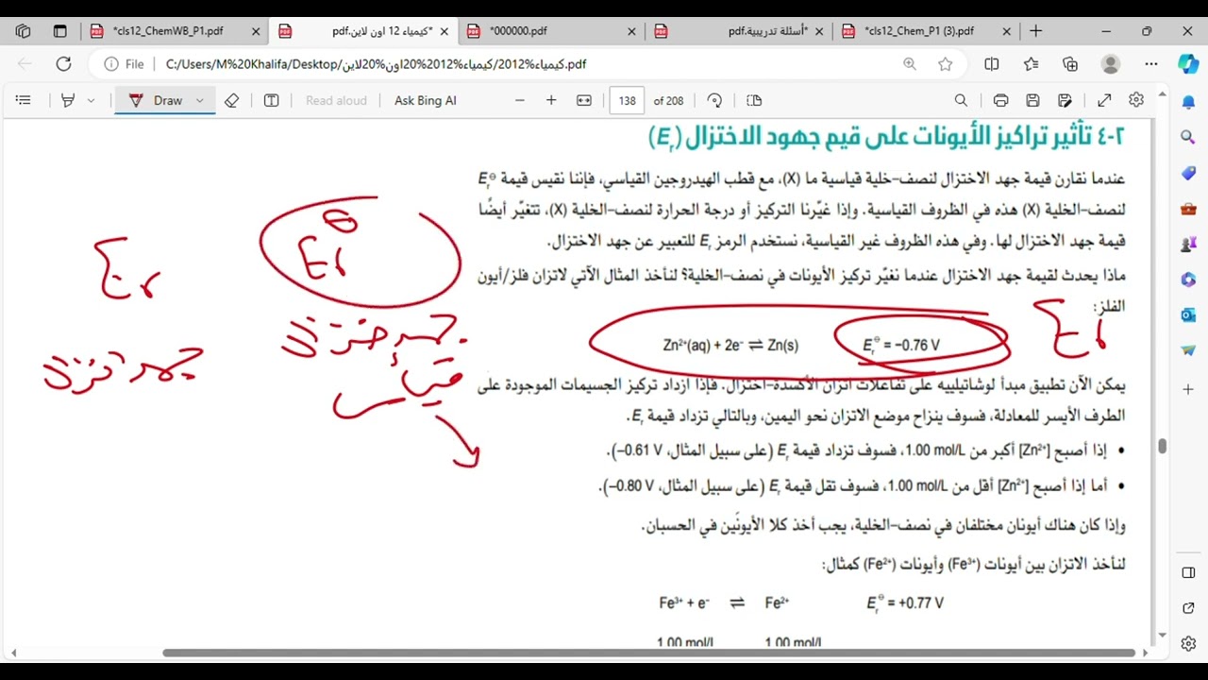Open the sidebar Microsoft 365 icon
1208x680 pixels.
coord(1188,280)
